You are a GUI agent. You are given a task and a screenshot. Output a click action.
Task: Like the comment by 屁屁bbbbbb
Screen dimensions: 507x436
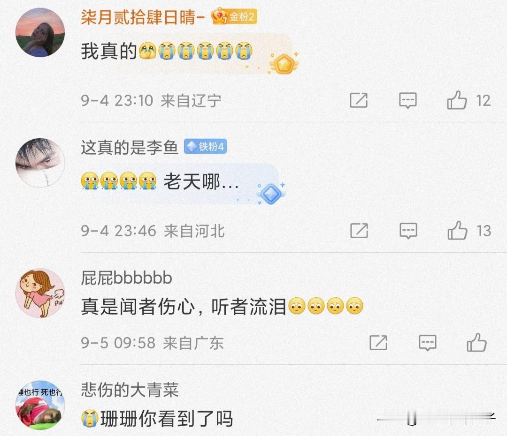pyautogui.click(x=476, y=342)
